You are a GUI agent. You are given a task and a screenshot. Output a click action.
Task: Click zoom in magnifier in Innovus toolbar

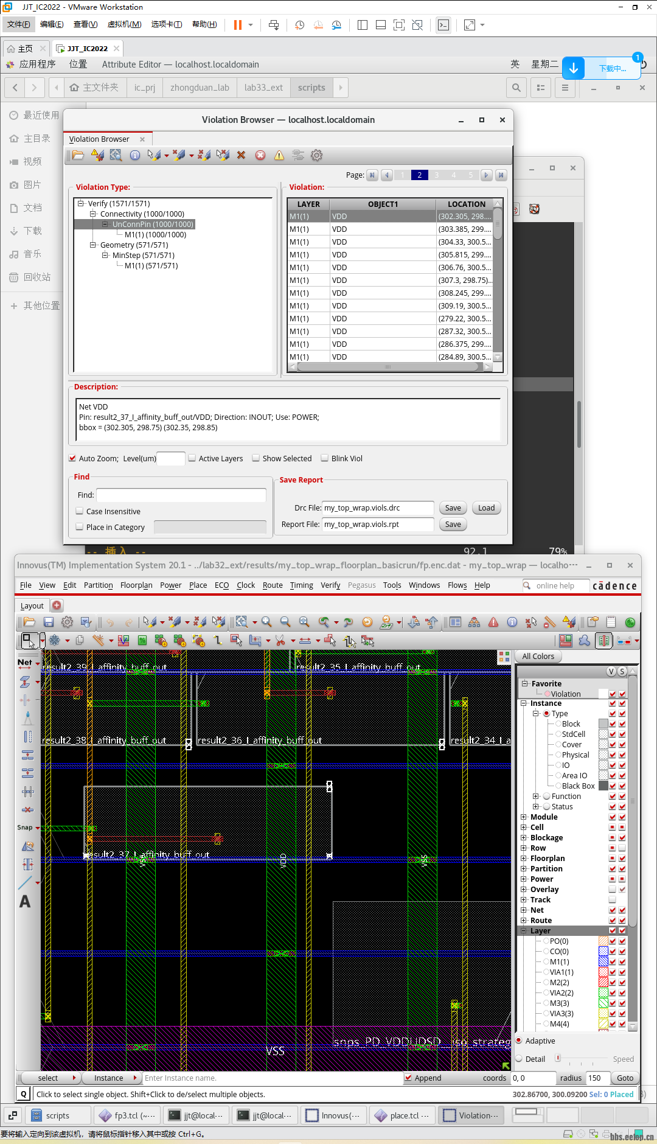(266, 622)
